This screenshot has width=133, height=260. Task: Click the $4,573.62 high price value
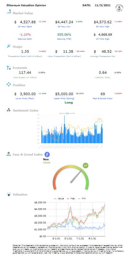coord(102,22)
